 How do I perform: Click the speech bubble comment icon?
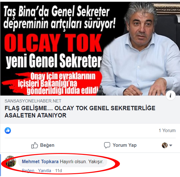coord(107,145)
